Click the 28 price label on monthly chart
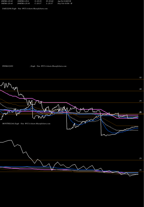The height and width of the screenshot is (207, 144). click(x=141, y=158)
